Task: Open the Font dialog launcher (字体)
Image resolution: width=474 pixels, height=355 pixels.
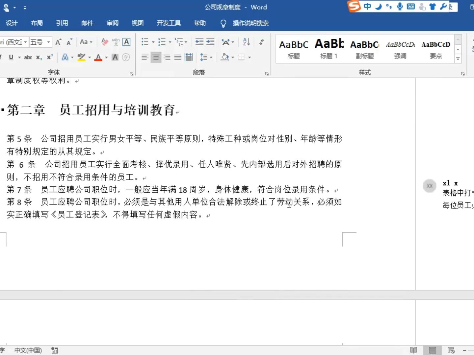Action: click(x=131, y=73)
